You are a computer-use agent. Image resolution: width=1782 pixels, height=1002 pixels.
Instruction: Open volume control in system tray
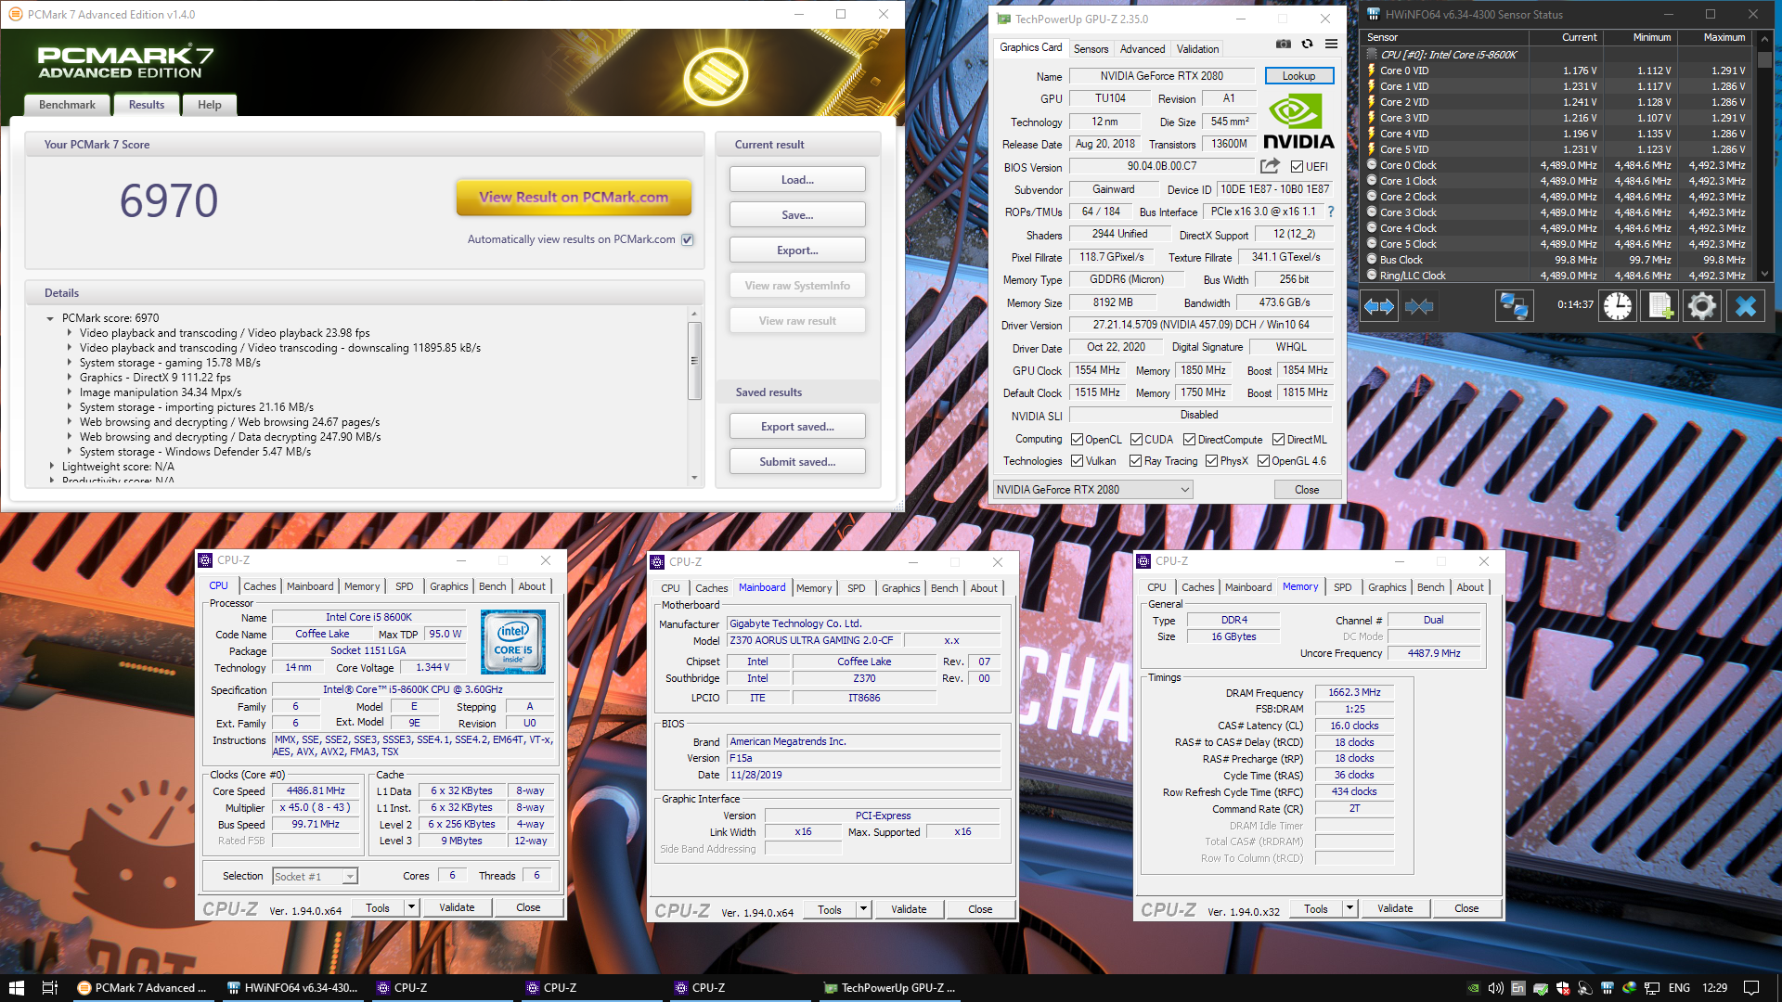coord(1495,988)
